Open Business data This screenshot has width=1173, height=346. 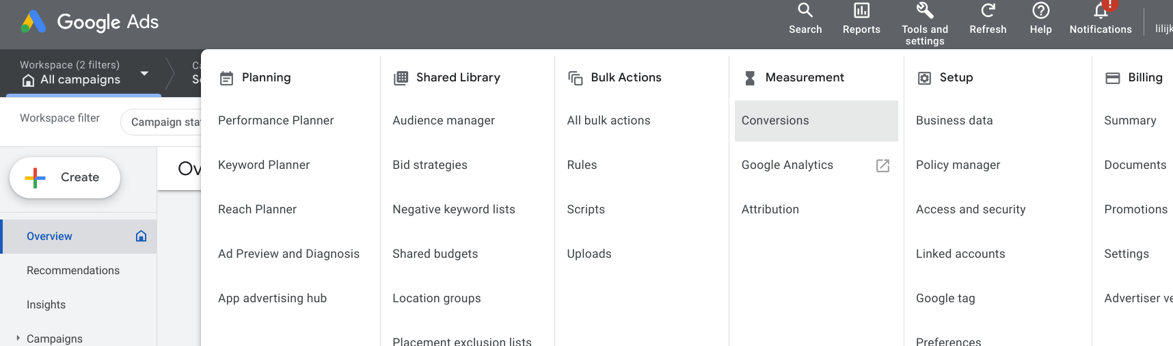coord(954,120)
